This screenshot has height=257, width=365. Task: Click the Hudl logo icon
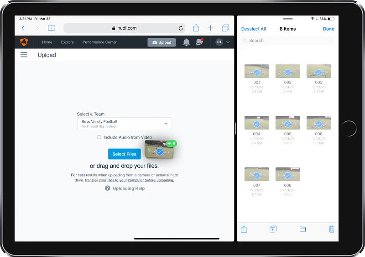pyautogui.click(x=24, y=42)
